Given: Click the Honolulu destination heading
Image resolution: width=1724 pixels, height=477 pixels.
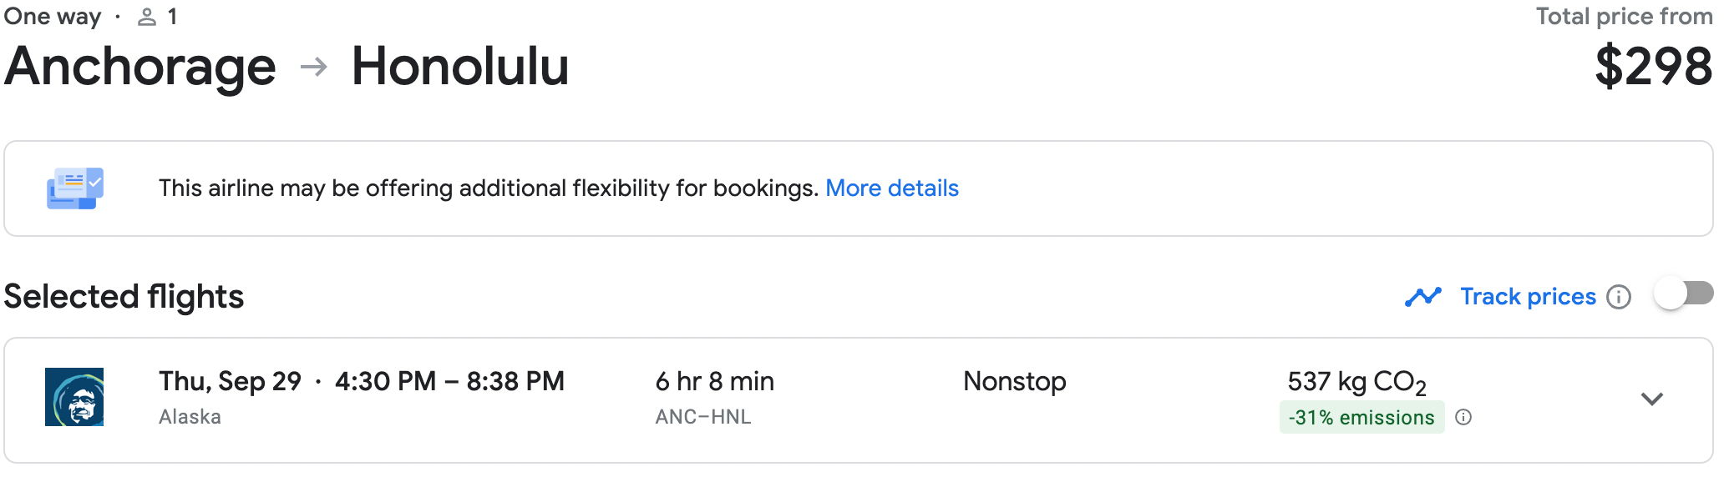Looking at the screenshot, I should [x=460, y=67].
